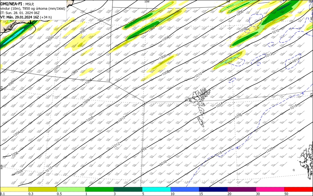Screen dimensions: 313x196
Task: Click legend value '15'
Action: [x=201, y=194]
